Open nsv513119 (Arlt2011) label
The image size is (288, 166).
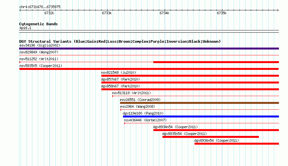[x=131, y=93]
